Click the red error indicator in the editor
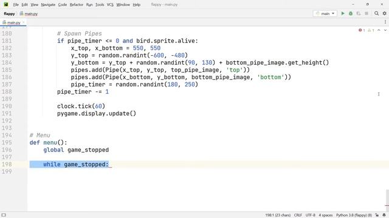 tap(362, 30)
